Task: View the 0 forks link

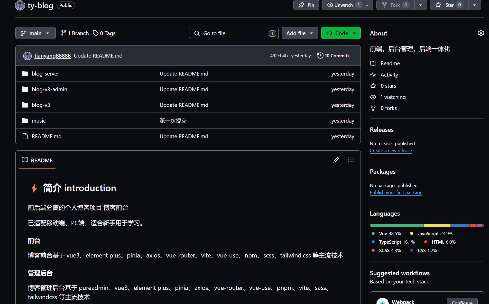Action: [383, 108]
